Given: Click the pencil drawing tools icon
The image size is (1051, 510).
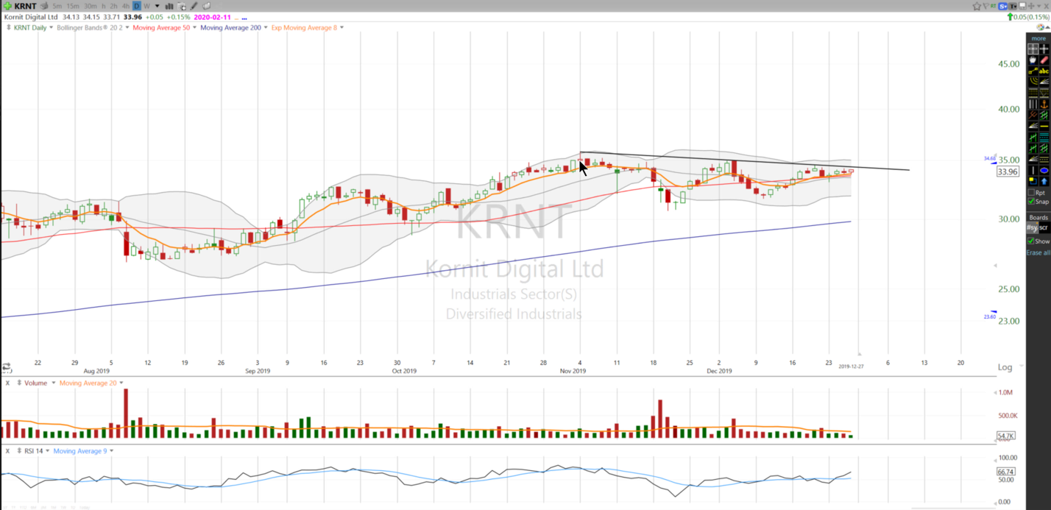Looking at the screenshot, I should pos(194,6).
